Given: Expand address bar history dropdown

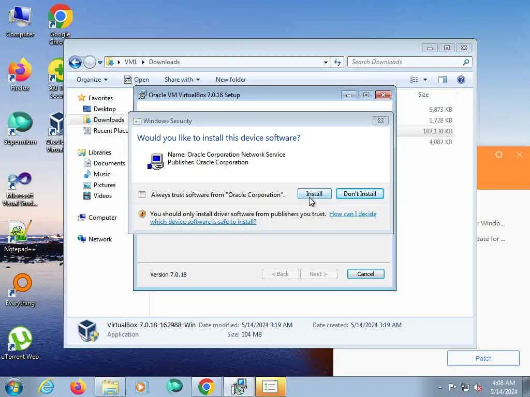Looking at the screenshot, I should click(x=326, y=62).
